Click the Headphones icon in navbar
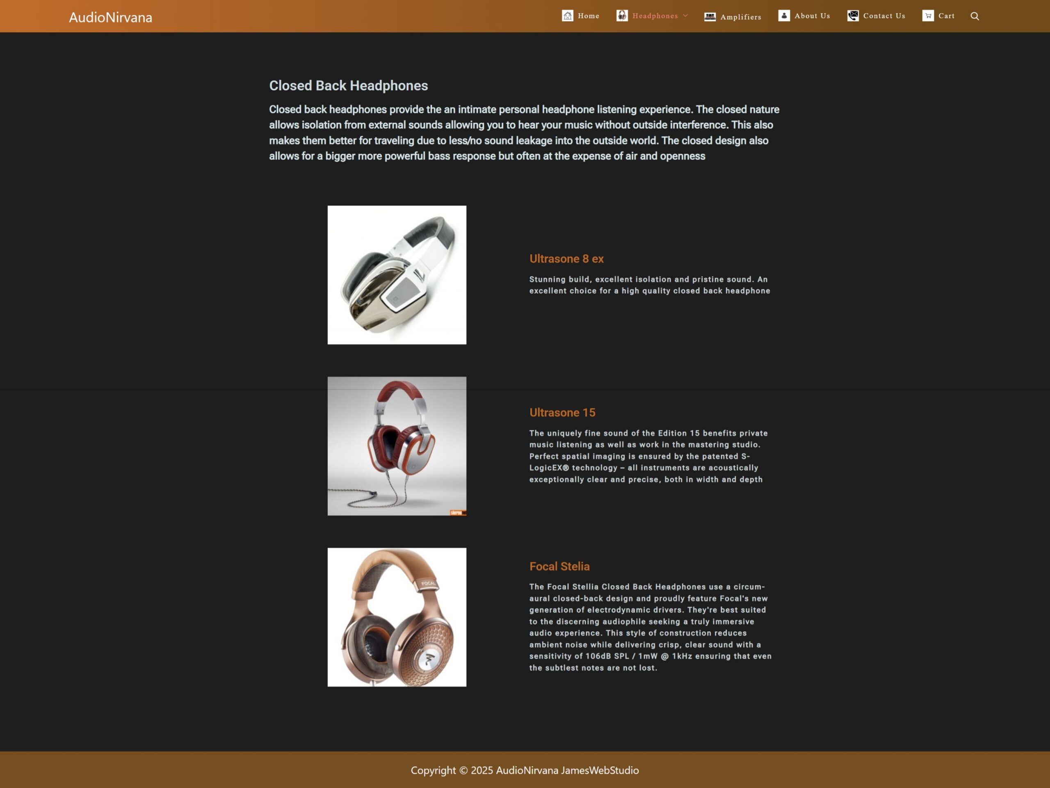This screenshot has width=1050, height=788. [622, 16]
